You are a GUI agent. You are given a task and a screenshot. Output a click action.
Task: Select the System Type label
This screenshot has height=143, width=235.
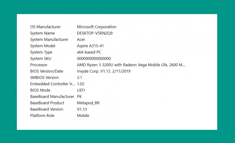pyautogui.click(x=41, y=52)
